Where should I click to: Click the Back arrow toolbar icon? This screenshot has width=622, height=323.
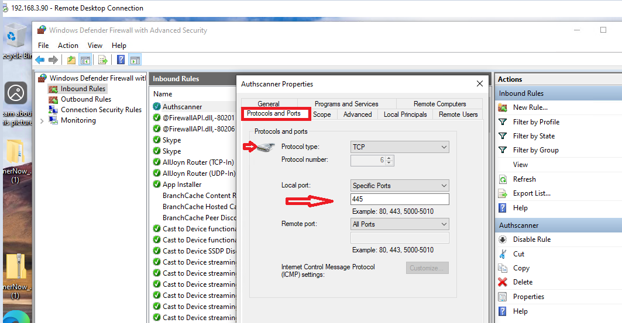40,60
